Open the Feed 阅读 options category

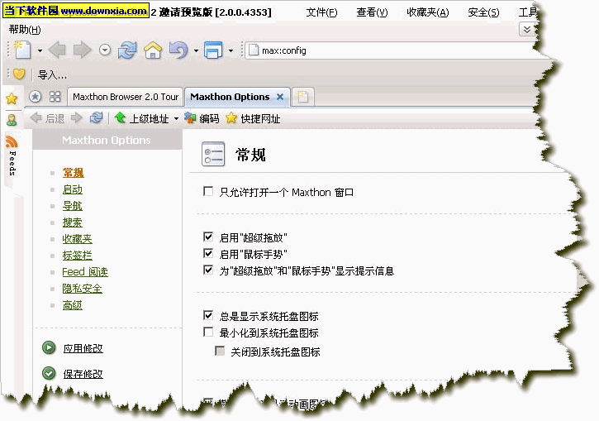(x=85, y=272)
